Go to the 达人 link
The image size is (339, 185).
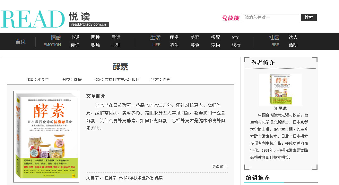[x=293, y=37]
